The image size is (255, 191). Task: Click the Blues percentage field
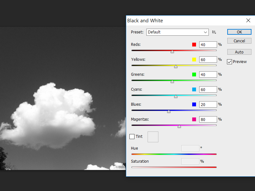pyautogui.click(x=208, y=104)
